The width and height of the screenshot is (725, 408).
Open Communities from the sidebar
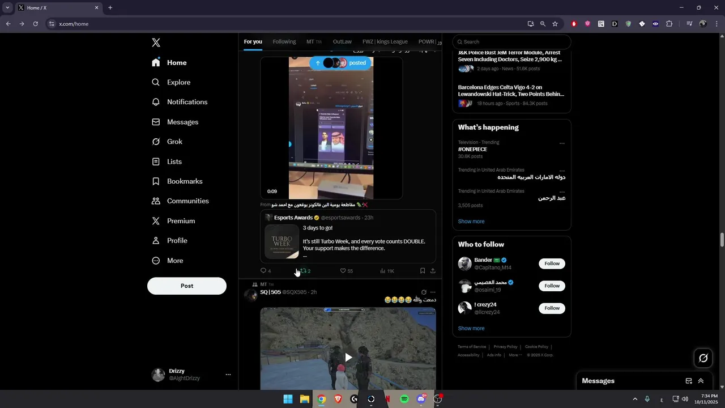(180, 201)
